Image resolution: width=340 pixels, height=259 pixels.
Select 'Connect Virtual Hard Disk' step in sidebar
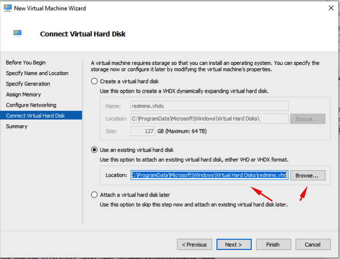point(41,115)
